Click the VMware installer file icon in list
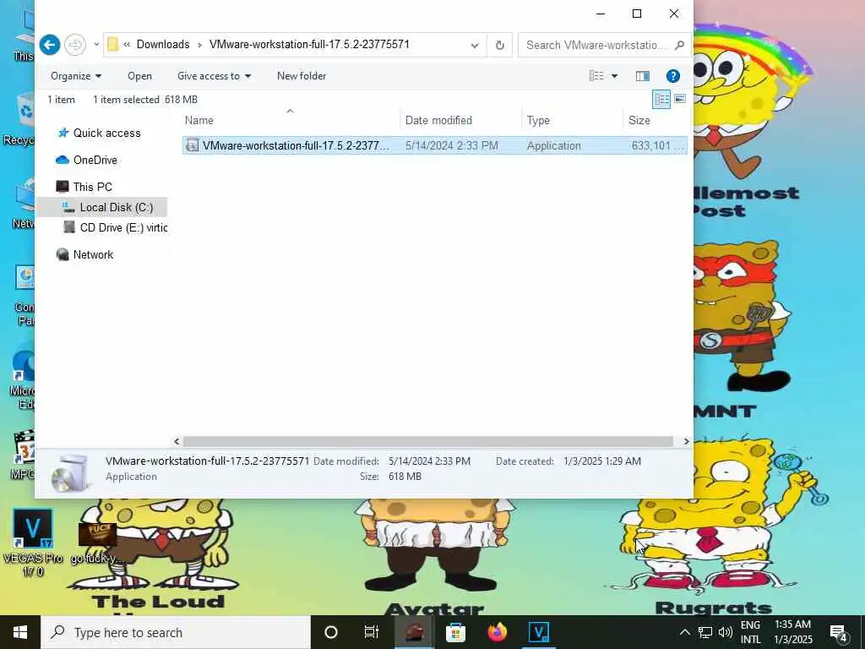 (192, 145)
